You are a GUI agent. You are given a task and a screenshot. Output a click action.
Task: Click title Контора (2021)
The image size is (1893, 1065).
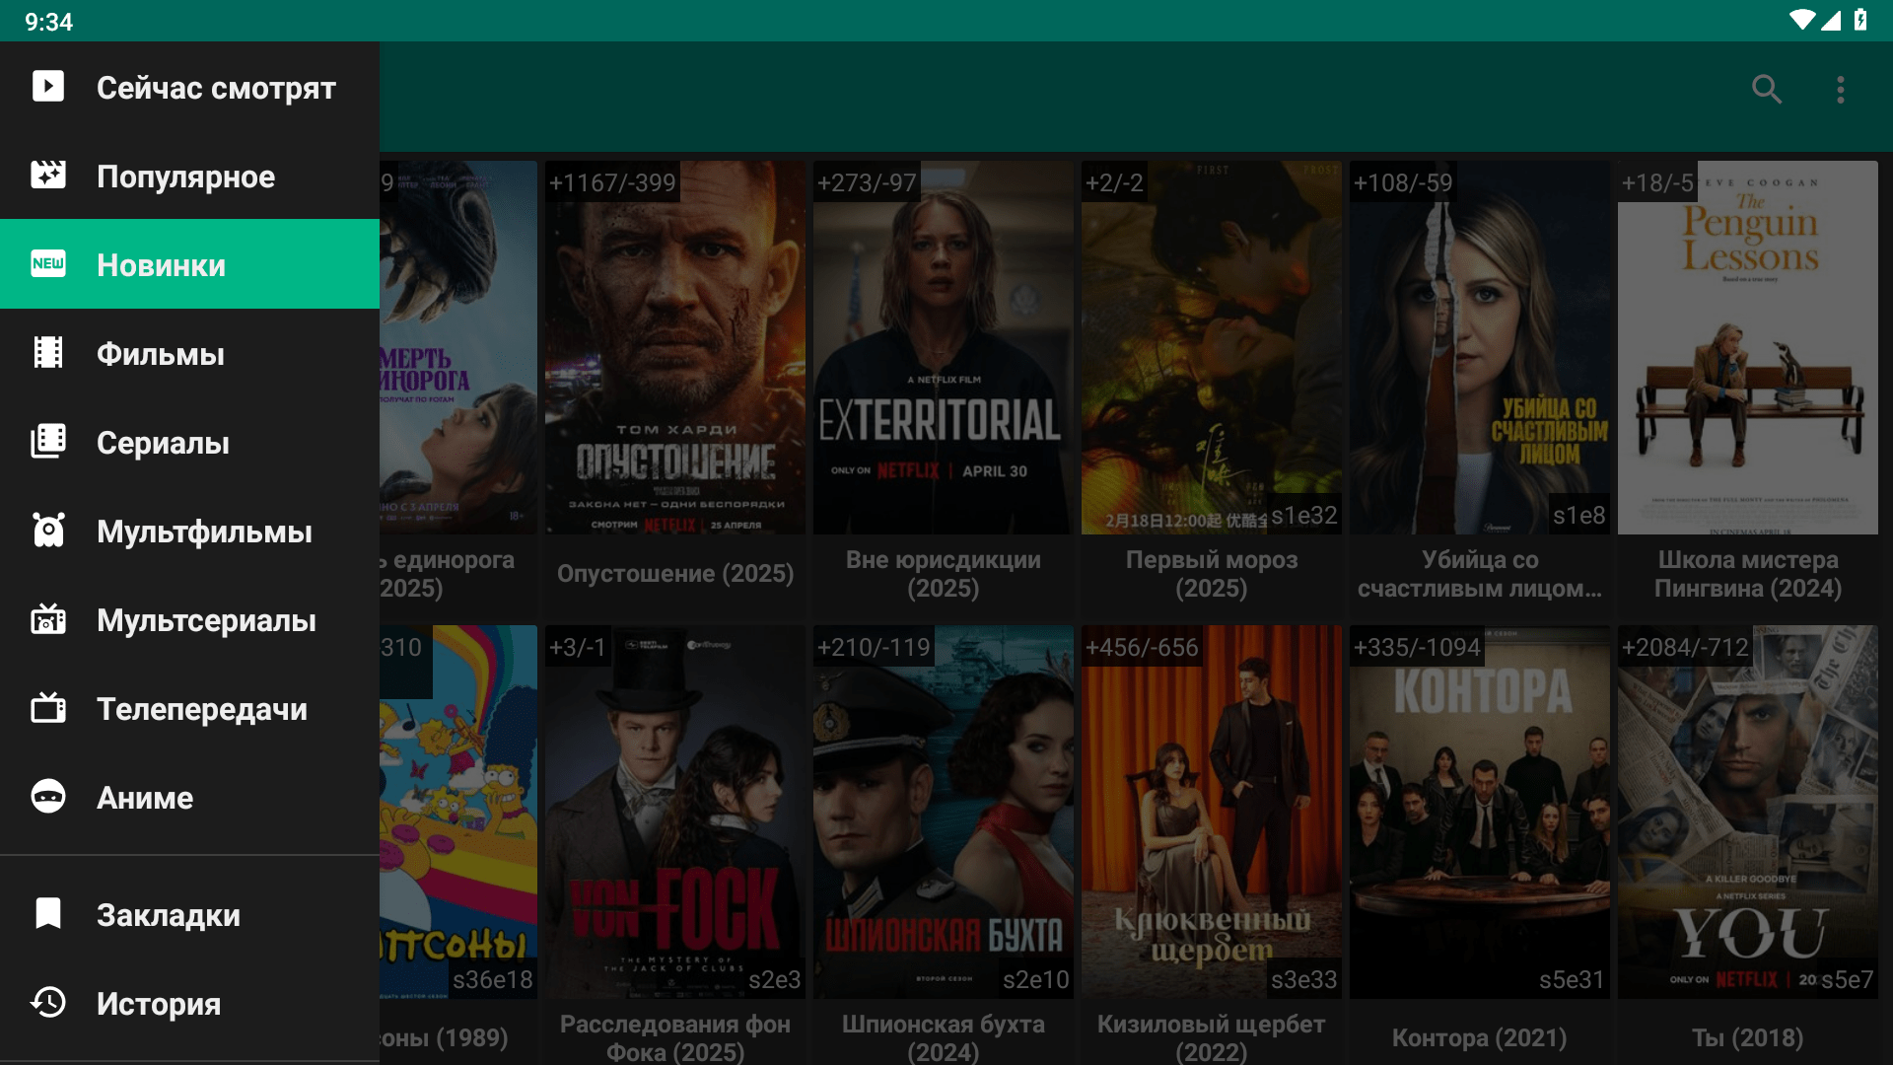(1480, 1037)
